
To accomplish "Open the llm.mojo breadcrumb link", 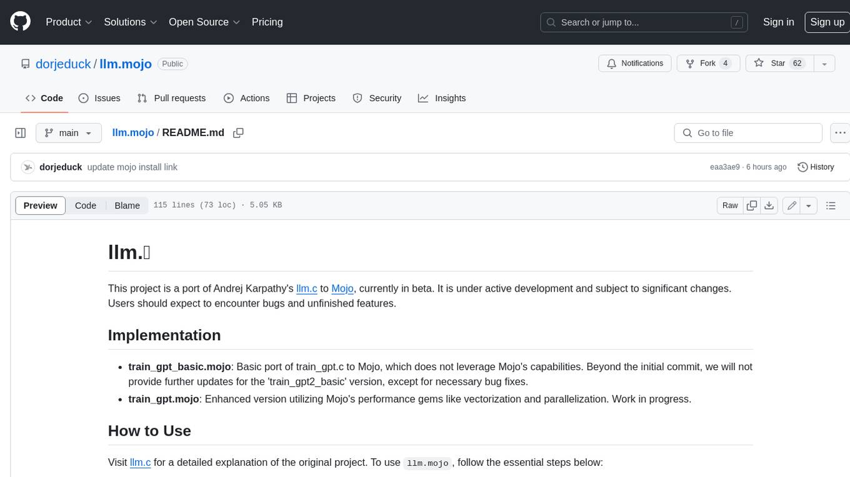I will 133,132.
